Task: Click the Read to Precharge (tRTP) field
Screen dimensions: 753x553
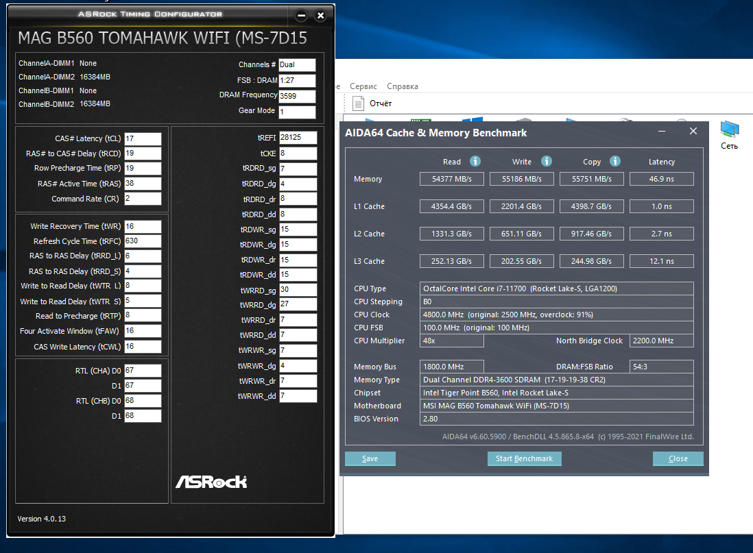Action: point(143,315)
